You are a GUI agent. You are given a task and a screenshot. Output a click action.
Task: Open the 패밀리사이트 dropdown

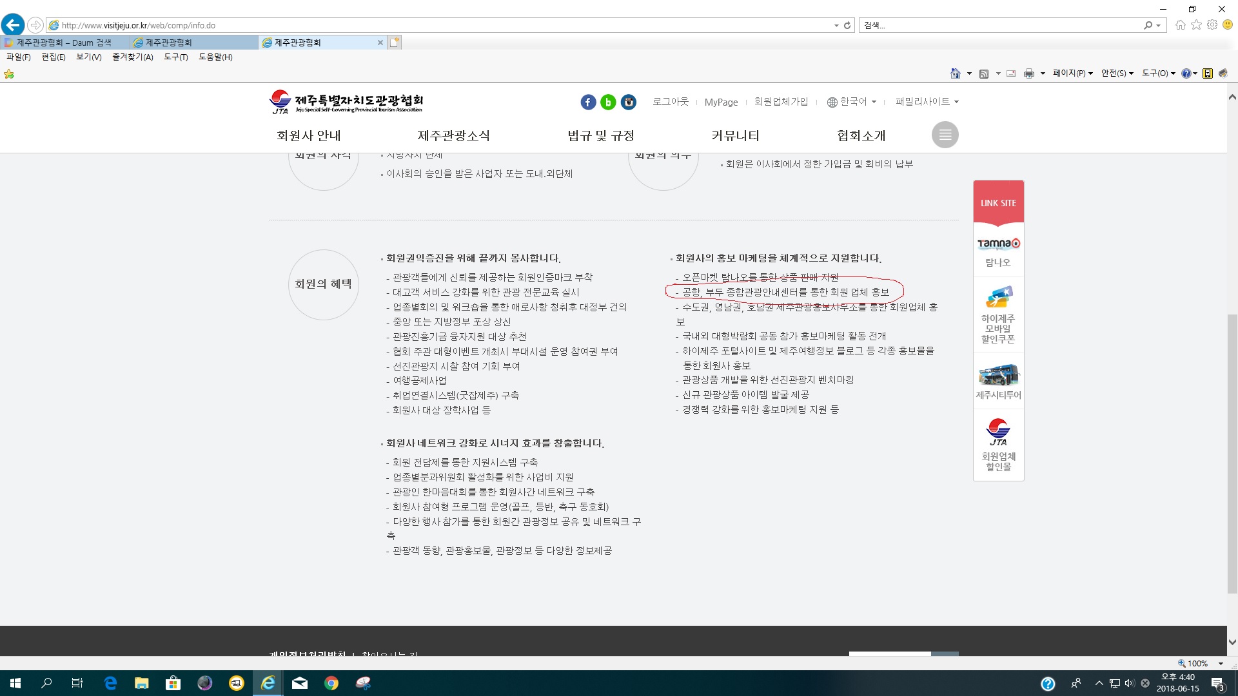tap(926, 101)
